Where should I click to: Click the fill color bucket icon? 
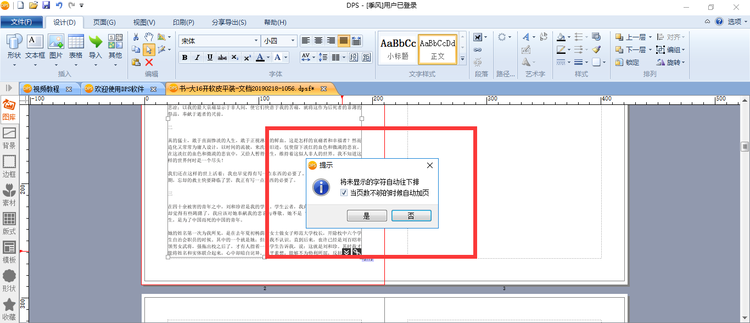[x=561, y=37]
